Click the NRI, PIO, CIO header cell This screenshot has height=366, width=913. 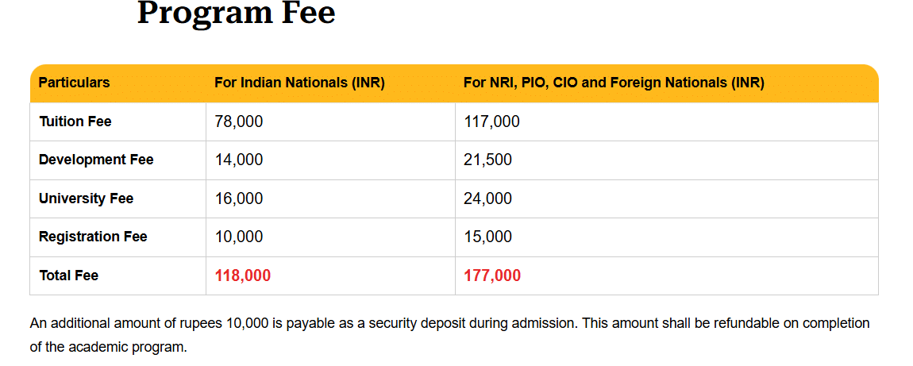613,83
